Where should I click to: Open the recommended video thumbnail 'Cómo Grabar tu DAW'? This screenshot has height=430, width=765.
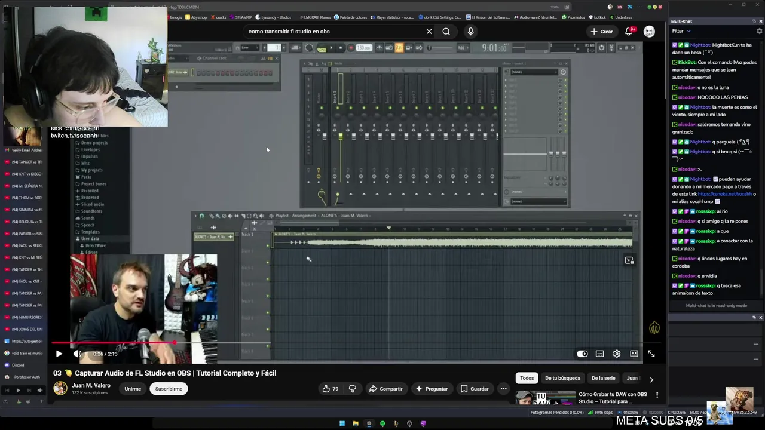pyautogui.click(x=546, y=398)
